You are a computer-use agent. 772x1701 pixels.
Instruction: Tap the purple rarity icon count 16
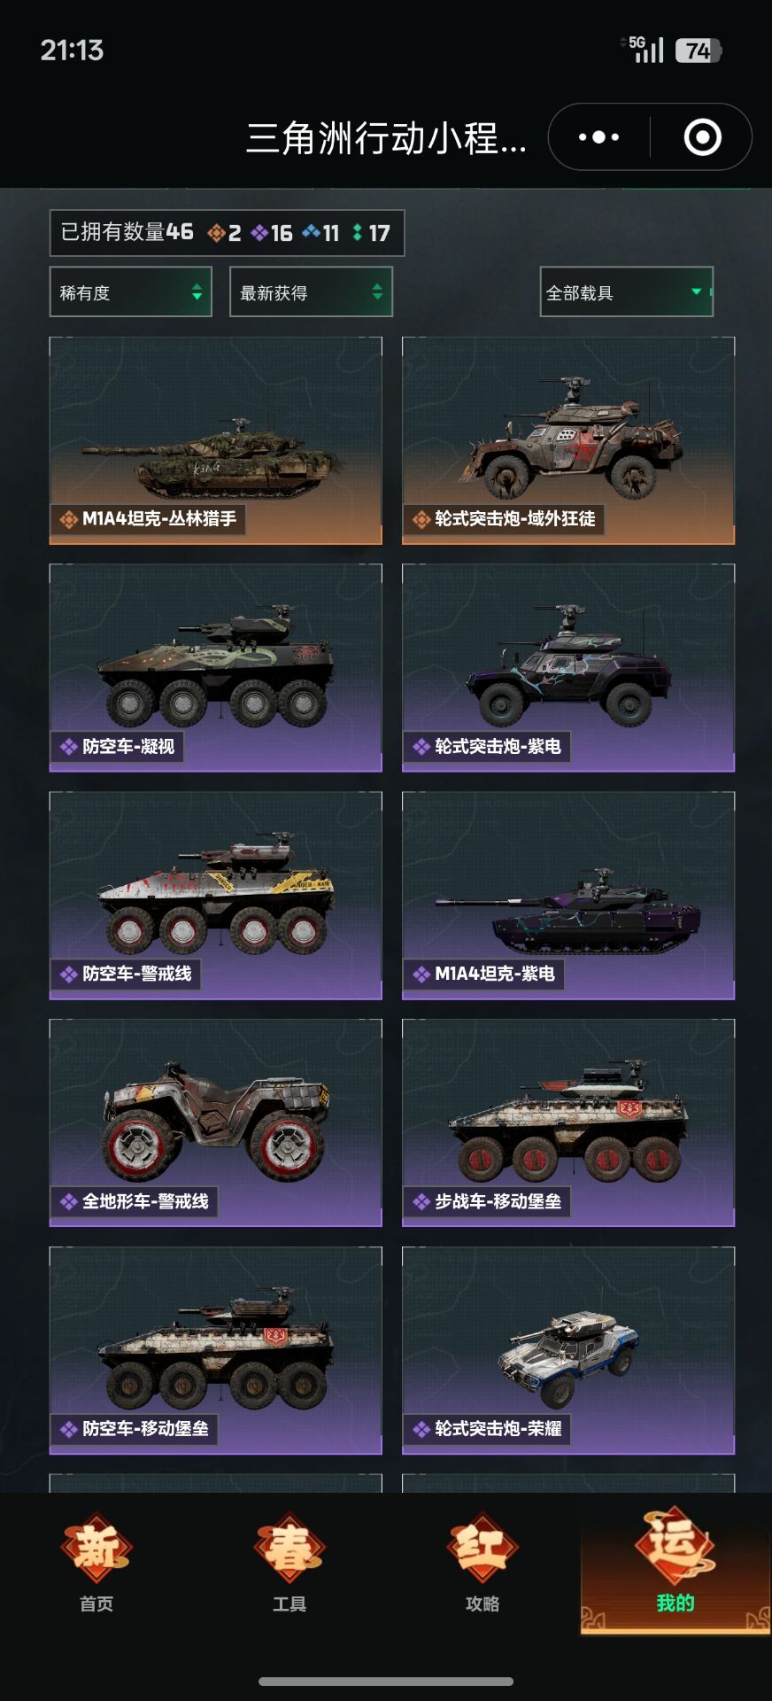[271, 233]
